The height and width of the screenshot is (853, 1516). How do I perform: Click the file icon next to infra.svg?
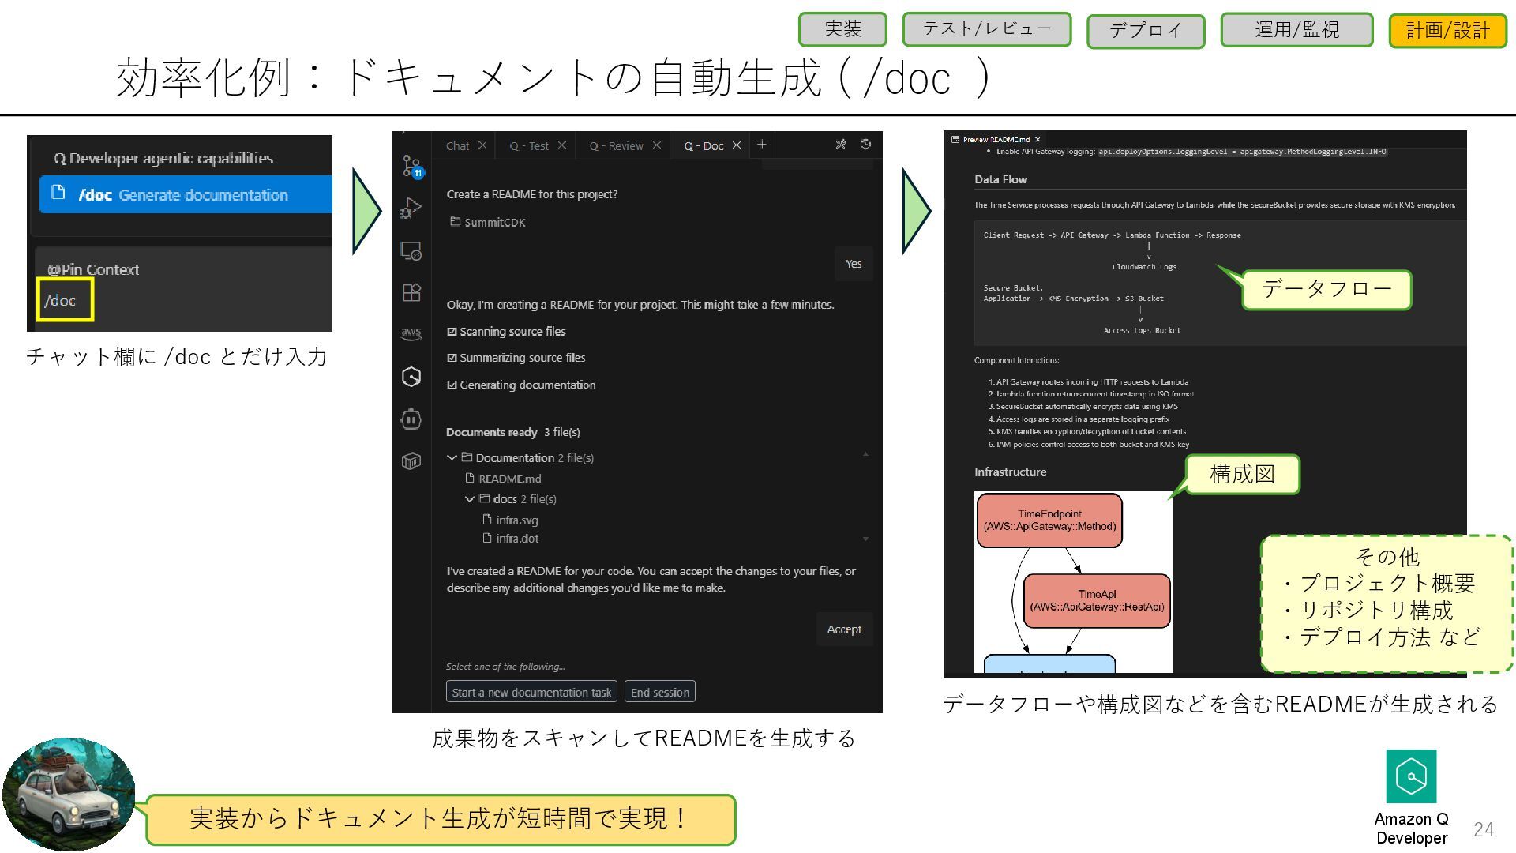click(487, 520)
